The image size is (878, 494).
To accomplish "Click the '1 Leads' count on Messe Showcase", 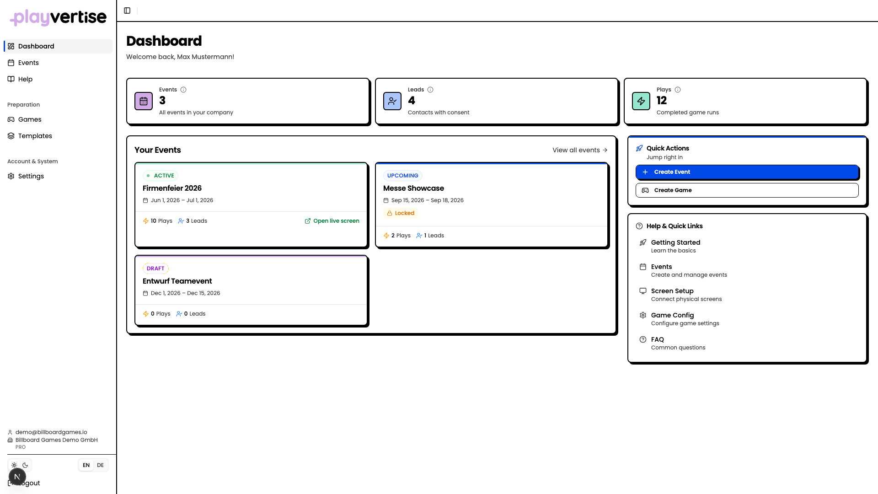I will point(430,236).
